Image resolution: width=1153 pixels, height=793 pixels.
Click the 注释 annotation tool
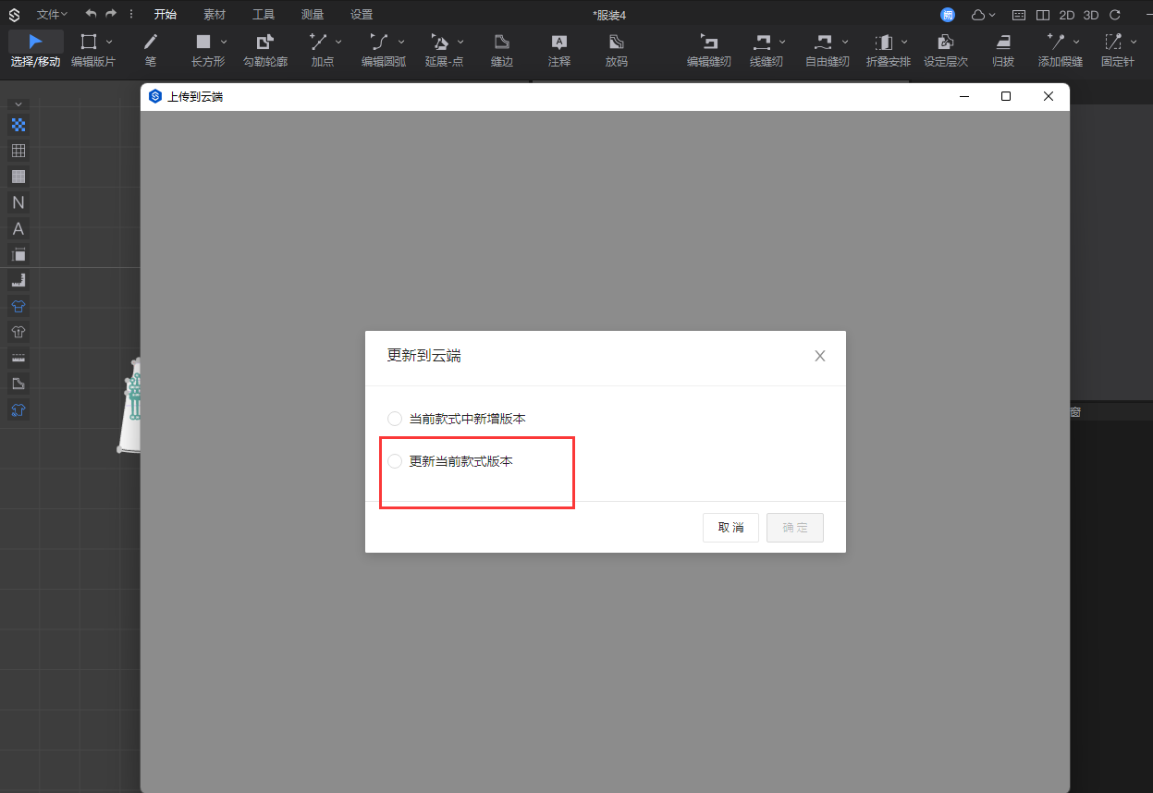pos(559,43)
